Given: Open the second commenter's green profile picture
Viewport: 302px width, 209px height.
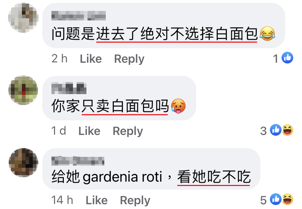Looking at the screenshot, I should tap(23, 90).
